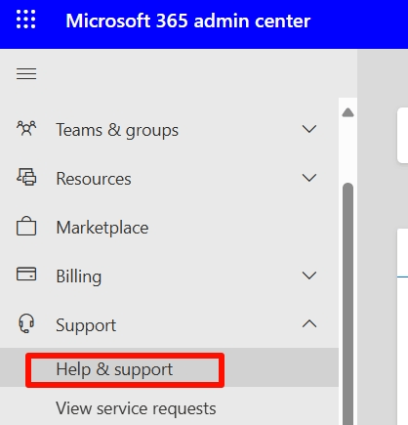This screenshot has width=408, height=425.
Task: Expand the Teams & groups chevron
Action: pos(309,129)
